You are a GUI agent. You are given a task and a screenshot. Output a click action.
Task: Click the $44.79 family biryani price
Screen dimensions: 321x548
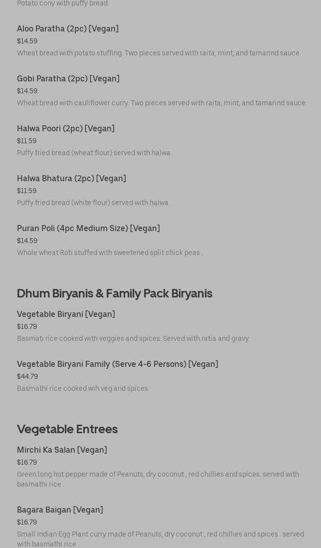(27, 377)
